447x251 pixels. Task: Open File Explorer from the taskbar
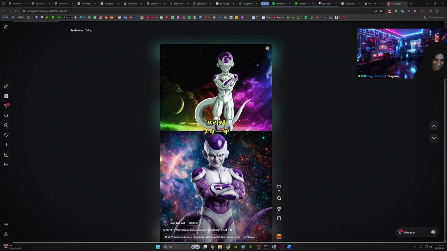point(220,247)
